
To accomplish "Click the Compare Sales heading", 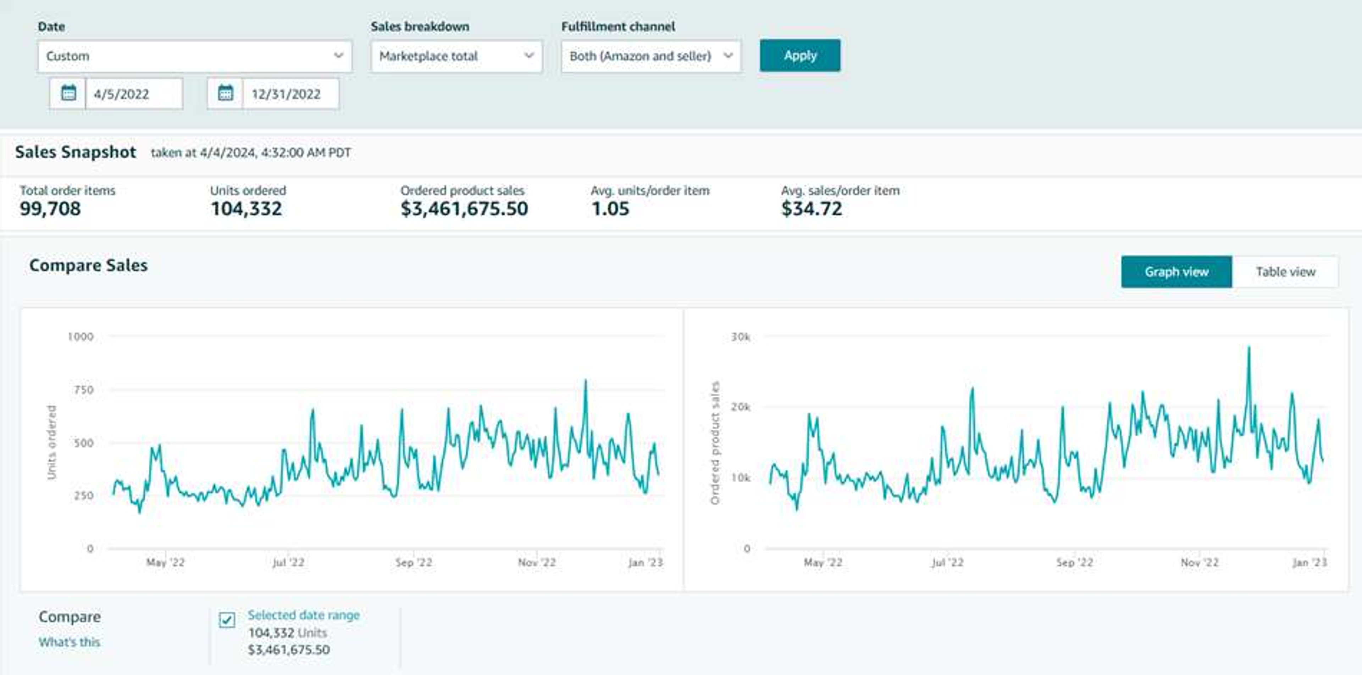I will pos(88,265).
